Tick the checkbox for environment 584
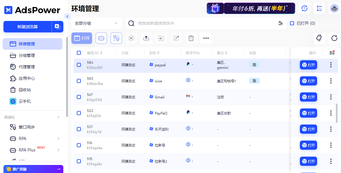 pyautogui.click(x=79, y=65)
